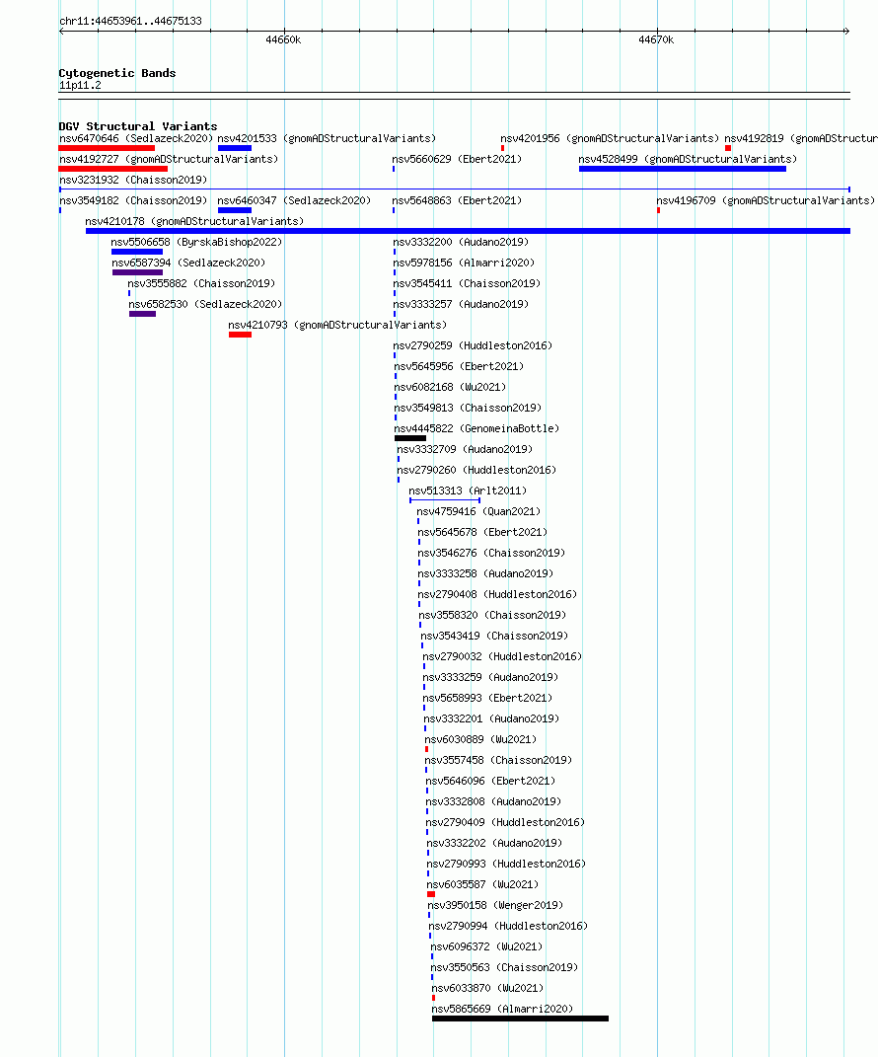Viewport: 878px width, 1057px height.
Task: Open nsv3332202 (Audano2019) label
Action: coord(494,843)
